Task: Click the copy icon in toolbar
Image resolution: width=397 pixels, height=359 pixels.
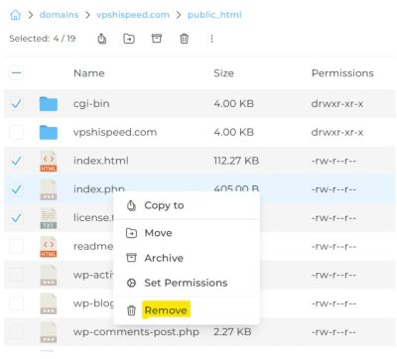Action: pos(102,39)
